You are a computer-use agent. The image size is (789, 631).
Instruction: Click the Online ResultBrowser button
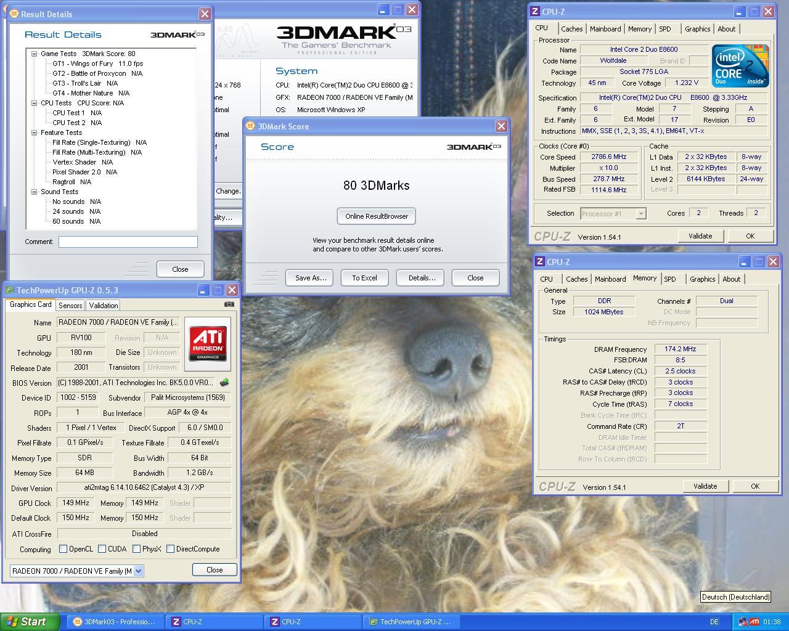tap(377, 216)
